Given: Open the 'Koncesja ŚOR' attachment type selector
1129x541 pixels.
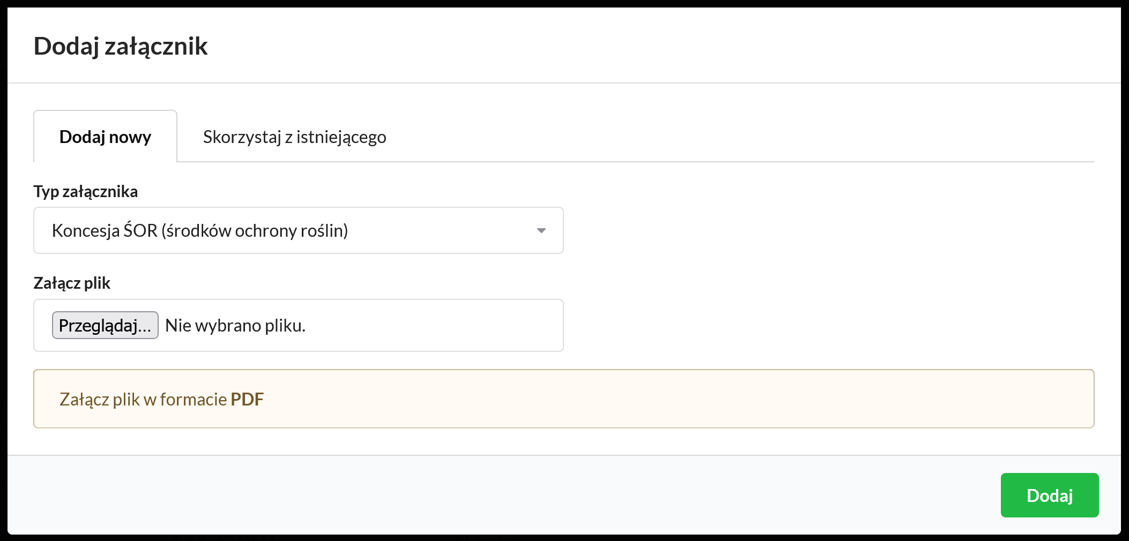Looking at the screenshot, I should (268, 230).
